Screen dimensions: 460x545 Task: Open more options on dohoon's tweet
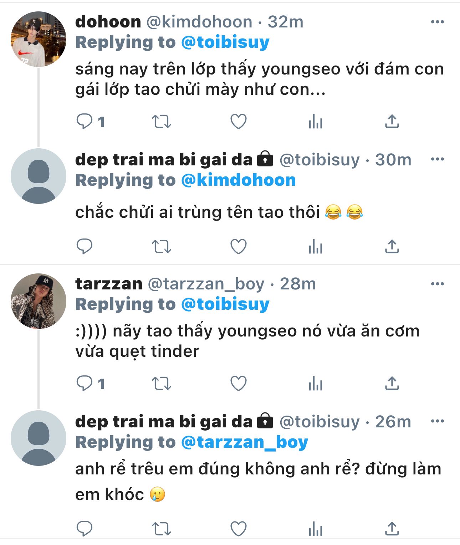437,22
